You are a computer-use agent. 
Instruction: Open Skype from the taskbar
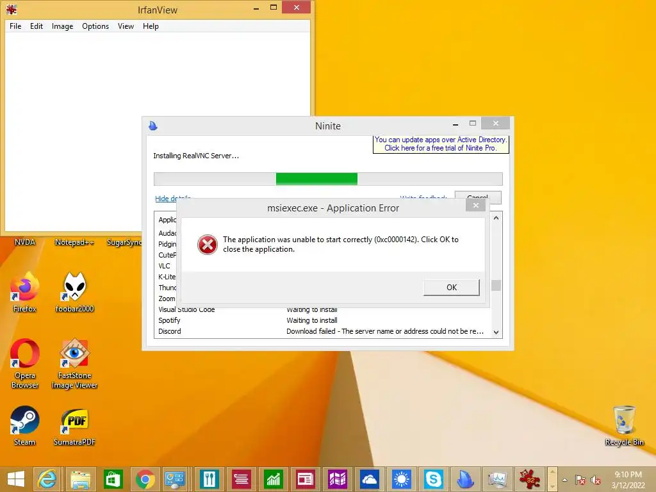click(434, 479)
